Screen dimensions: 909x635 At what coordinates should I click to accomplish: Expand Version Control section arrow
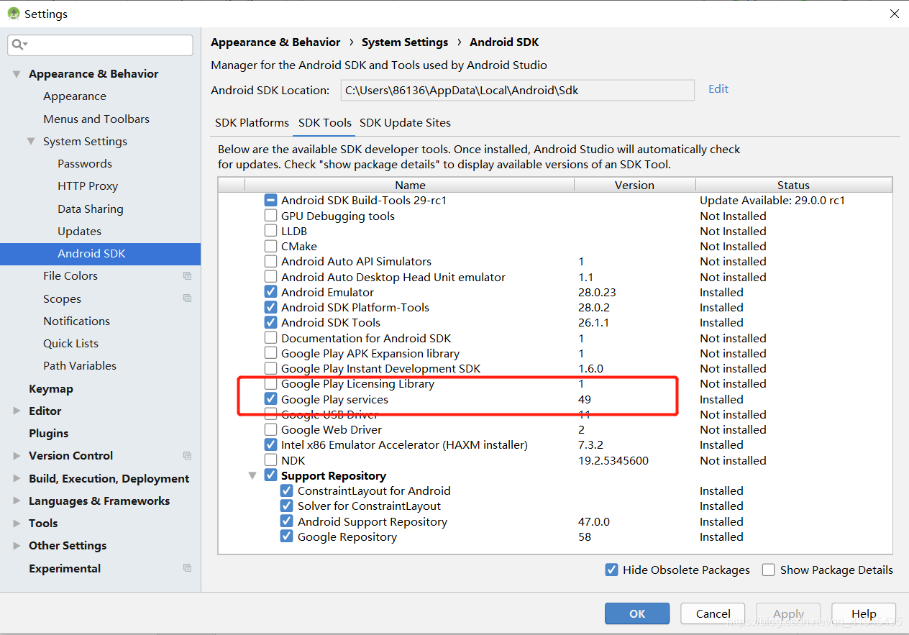click(17, 456)
